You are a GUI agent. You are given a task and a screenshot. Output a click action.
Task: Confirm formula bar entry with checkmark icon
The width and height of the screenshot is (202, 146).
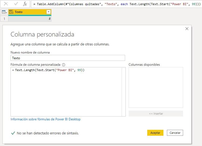coord(16,4)
